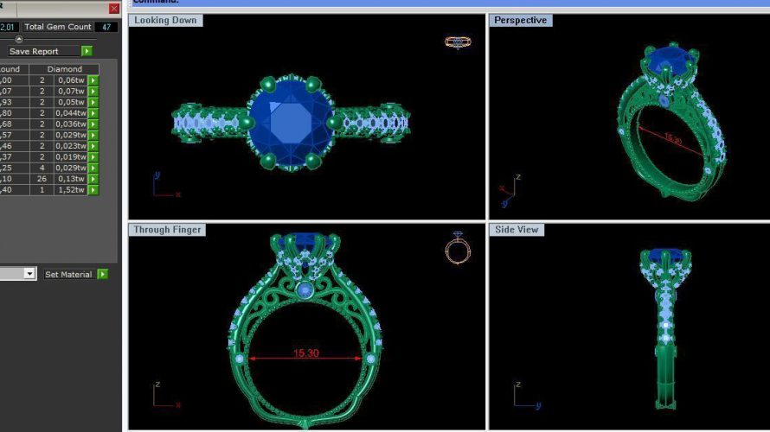Click green arrow next to Save Report

tap(87, 52)
